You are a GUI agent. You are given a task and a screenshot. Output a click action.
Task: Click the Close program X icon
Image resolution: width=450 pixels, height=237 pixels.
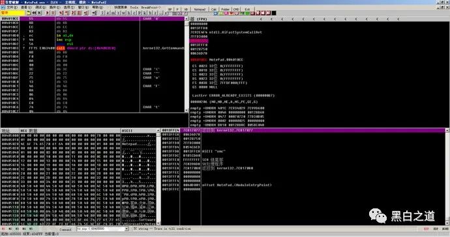click(39, 13)
